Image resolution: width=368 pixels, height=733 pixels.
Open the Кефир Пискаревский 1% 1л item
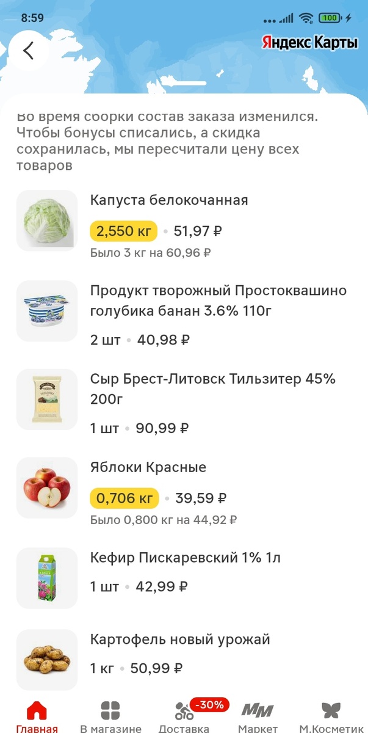[x=184, y=556]
